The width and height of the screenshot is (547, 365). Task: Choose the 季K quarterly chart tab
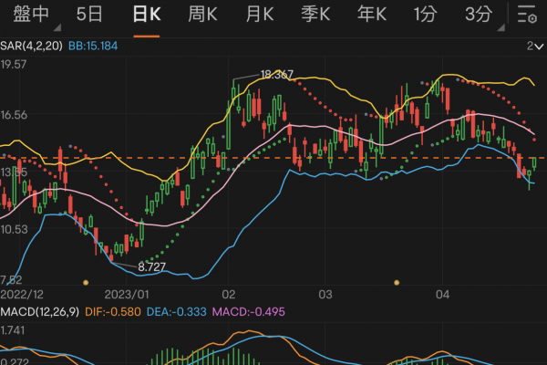(x=315, y=14)
